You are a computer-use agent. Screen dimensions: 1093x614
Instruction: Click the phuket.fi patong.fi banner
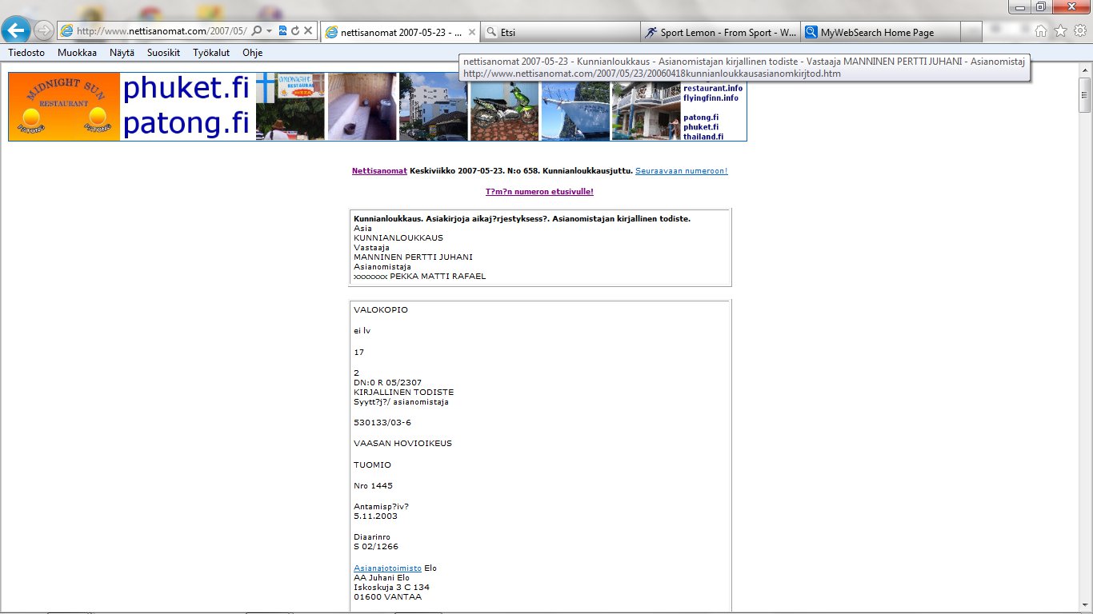pyautogui.click(x=186, y=106)
